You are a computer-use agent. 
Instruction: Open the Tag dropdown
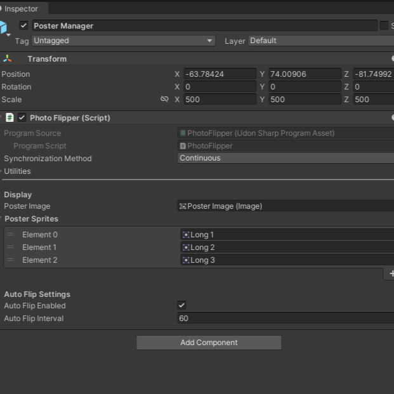click(x=124, y=41)
